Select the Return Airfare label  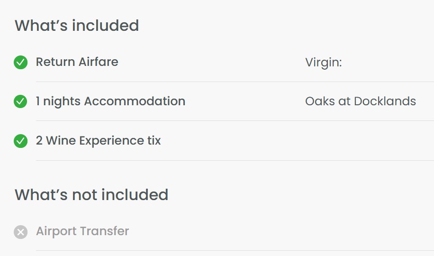coord(77,62)
